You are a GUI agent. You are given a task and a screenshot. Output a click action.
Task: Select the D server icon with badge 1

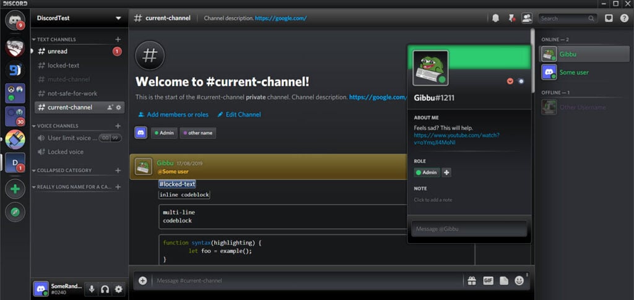15,162
